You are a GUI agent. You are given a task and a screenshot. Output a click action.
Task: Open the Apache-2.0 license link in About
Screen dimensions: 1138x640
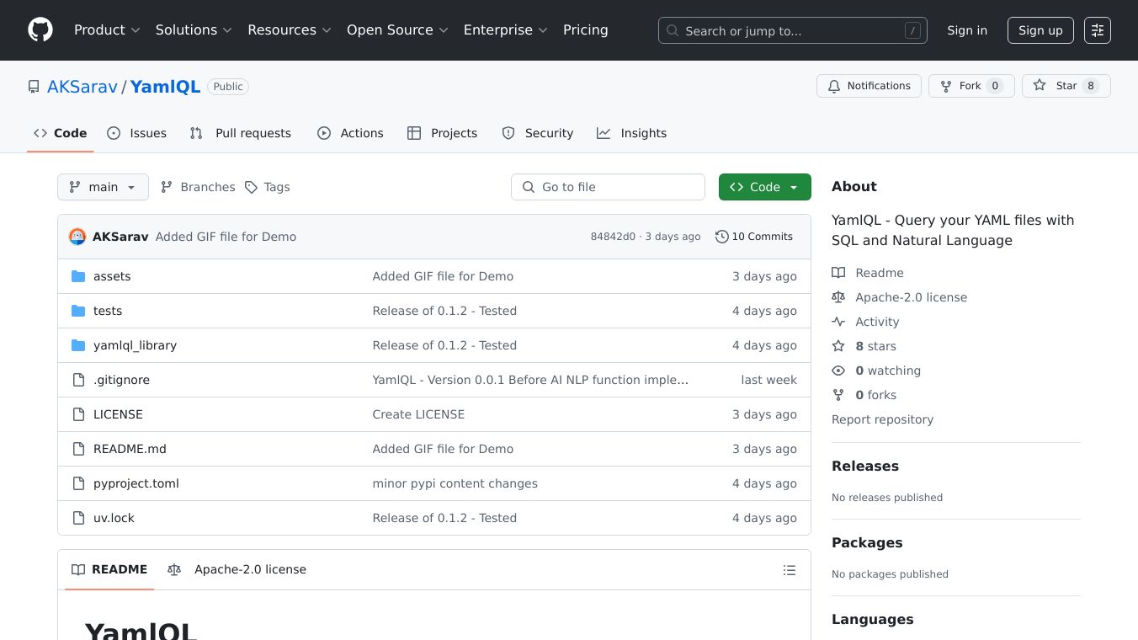(x=911, y=297)
